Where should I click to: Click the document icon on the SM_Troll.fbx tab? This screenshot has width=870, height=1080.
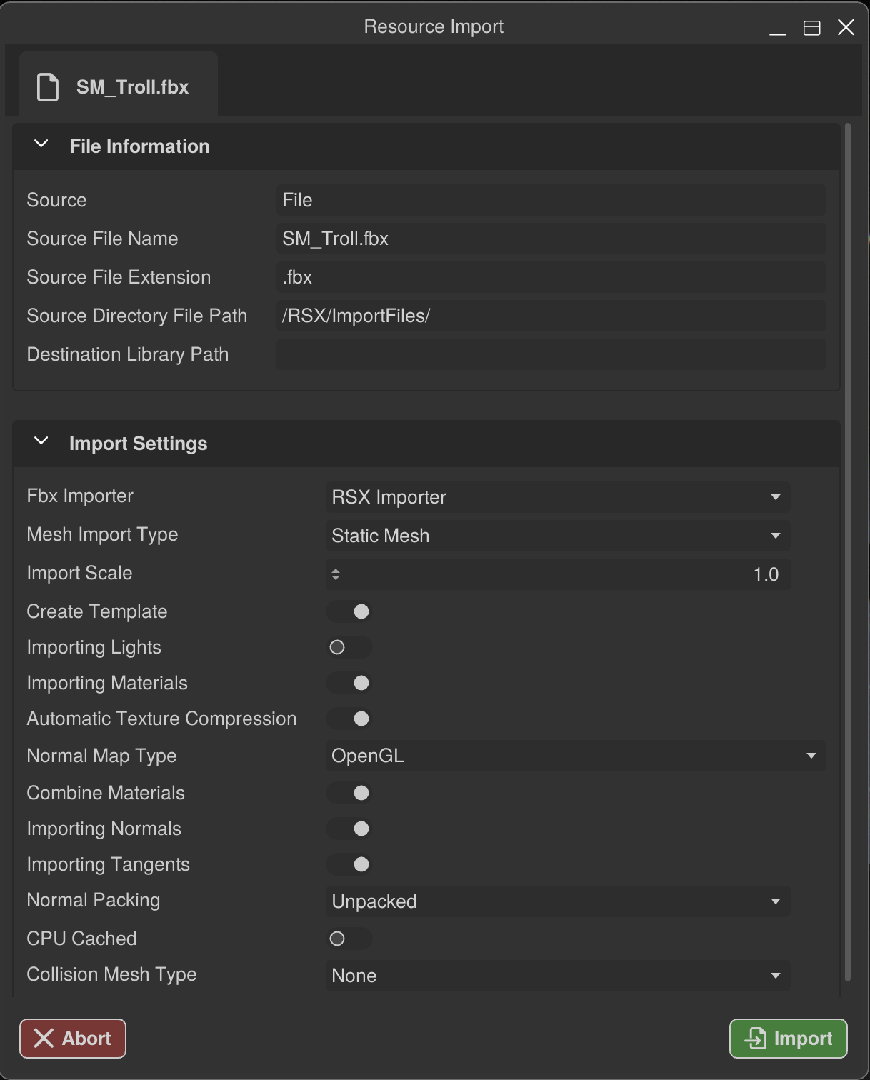point(46,86)
